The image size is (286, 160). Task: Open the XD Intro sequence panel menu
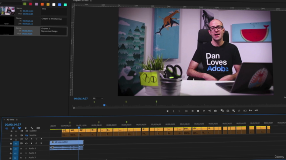(17, 120)
